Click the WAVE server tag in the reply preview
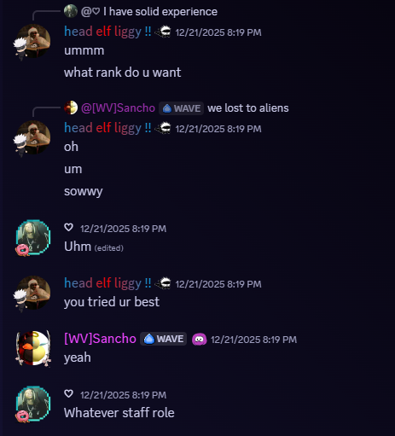The width and height of the screenshot is (395, 436). coord(181,108)
